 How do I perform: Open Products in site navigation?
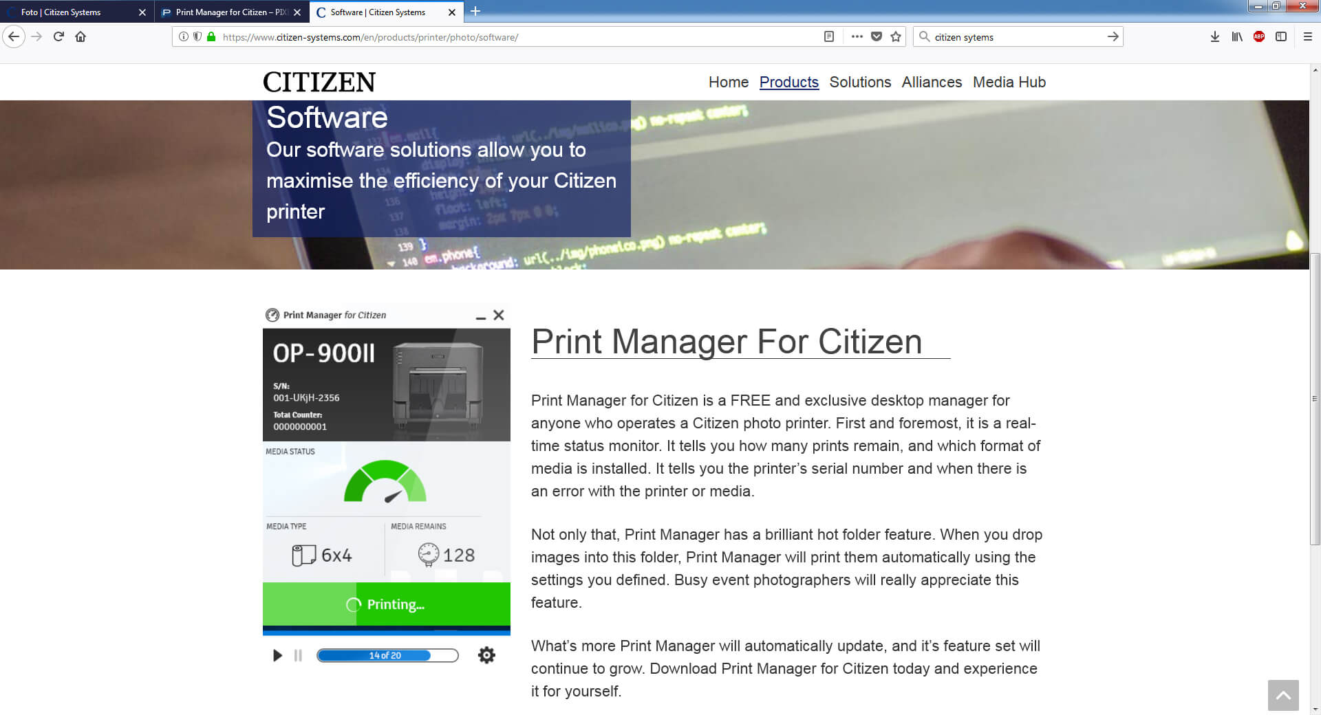pyautogui.click(x=789, y=82)
